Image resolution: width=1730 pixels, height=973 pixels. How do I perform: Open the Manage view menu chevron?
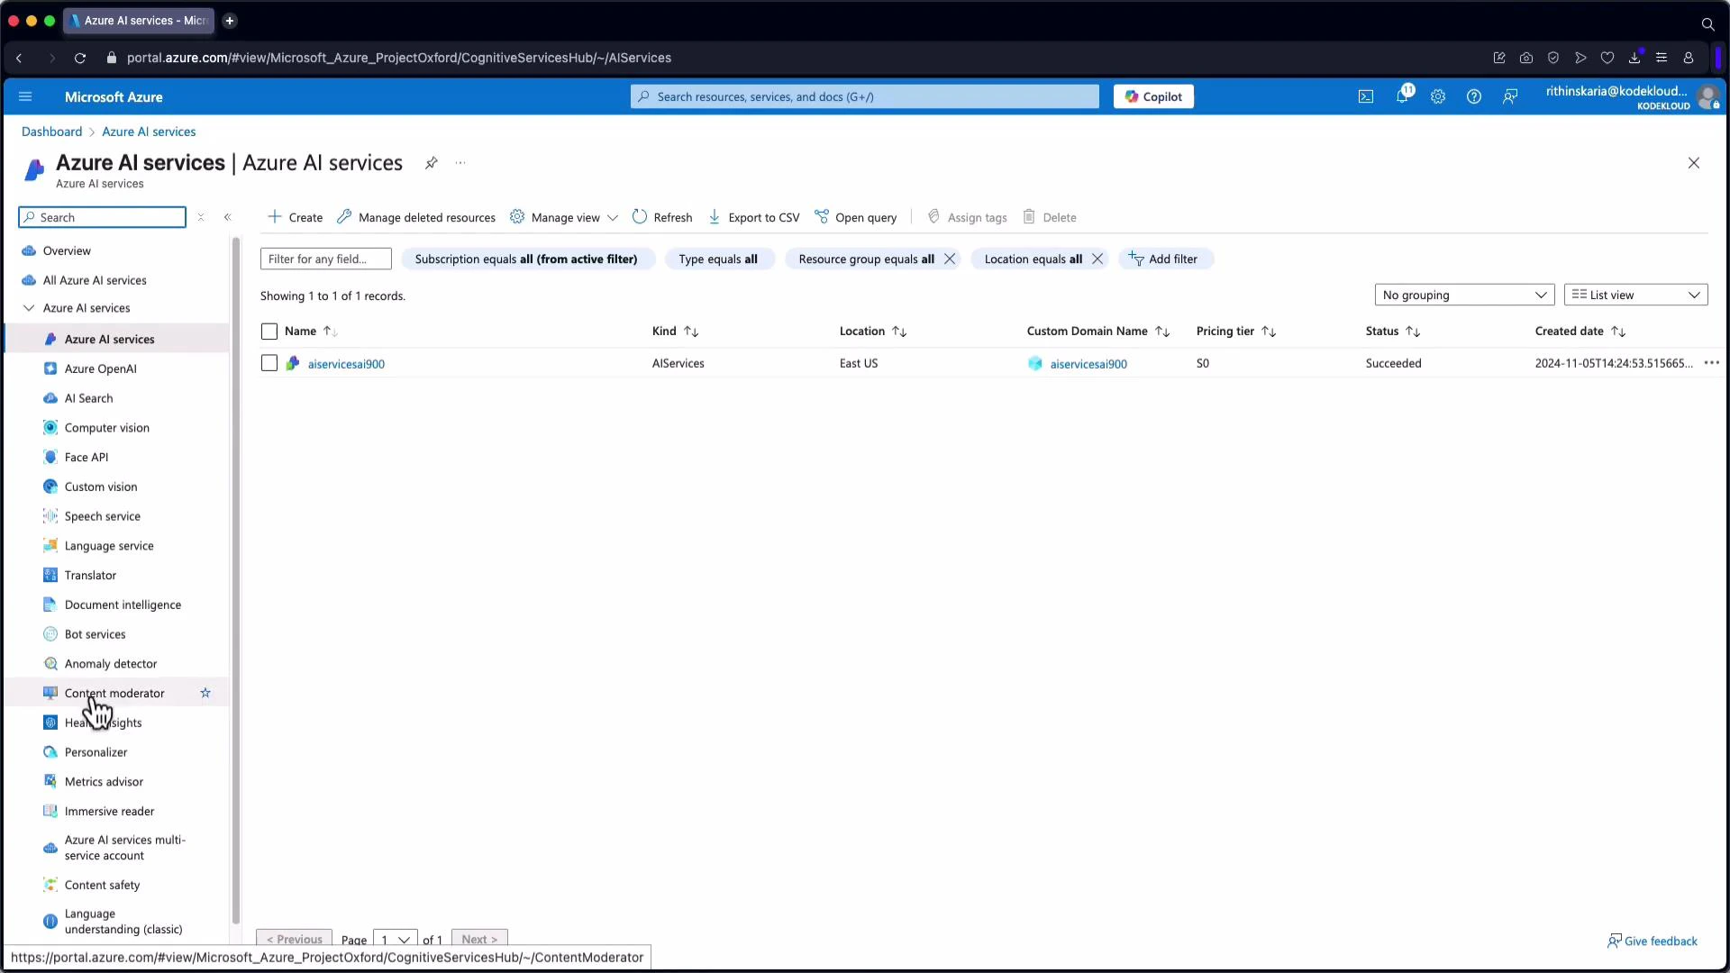[x=613, y=217]
